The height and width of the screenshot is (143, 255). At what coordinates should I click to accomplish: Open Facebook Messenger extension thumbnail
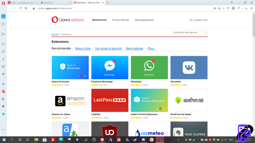click(x=110, y=68)
